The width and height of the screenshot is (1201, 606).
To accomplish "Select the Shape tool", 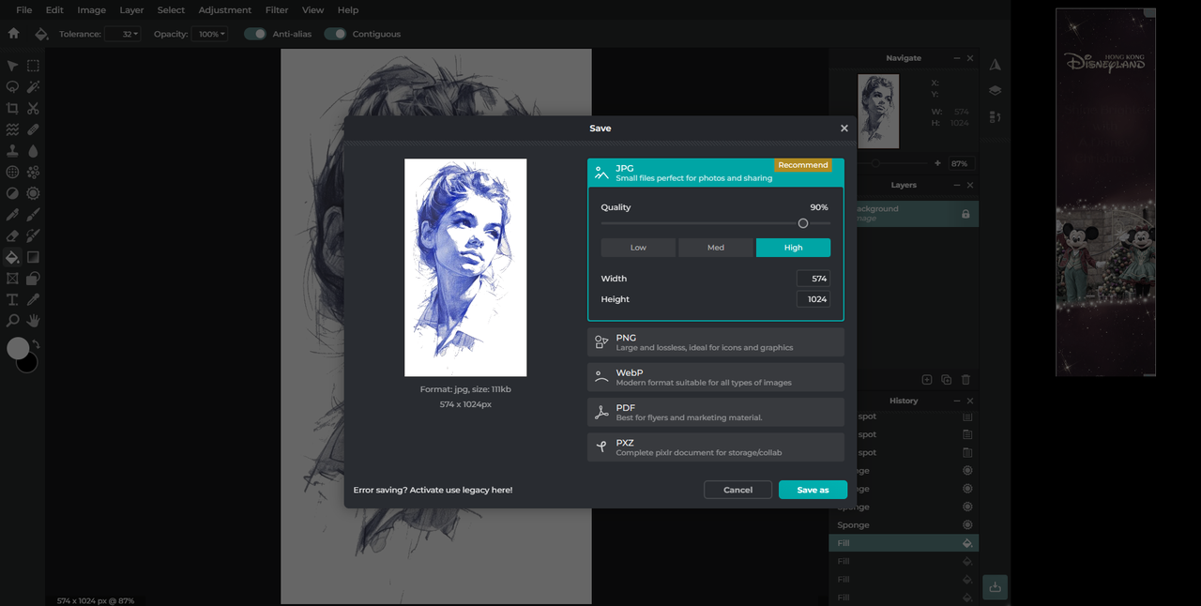I will tap(33, 279).
